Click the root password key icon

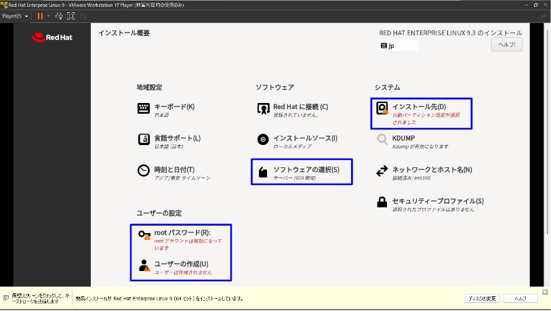click(144, 234)
